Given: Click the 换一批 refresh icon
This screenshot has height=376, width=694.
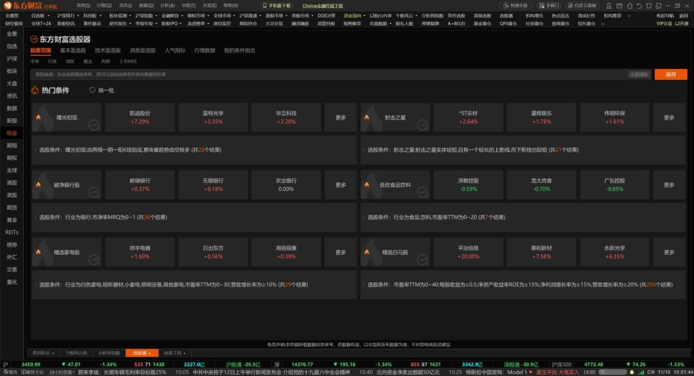Looking at the screenshot, I should [x=92, y=90].
